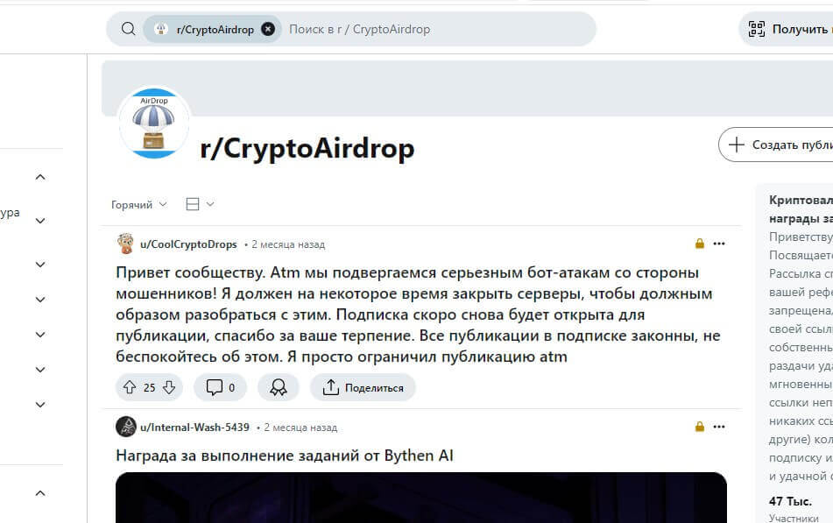This screenshot has height=523, width=833.
Task: Click the search field in r/CryptoAirdrop
Action: (438, 29)
